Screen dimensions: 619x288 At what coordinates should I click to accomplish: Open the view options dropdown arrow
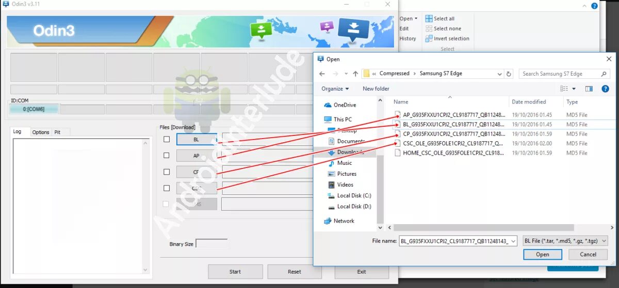click(x=574, y=89)
